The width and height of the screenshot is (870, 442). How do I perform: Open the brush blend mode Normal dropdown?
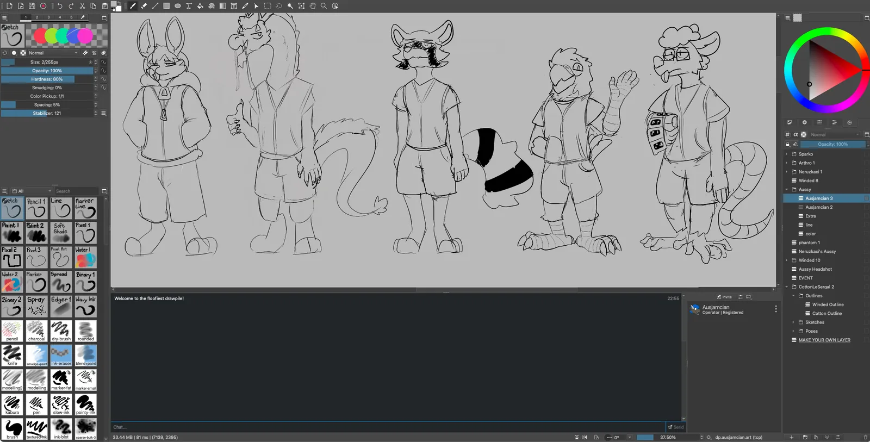click(x=53, y=53)
